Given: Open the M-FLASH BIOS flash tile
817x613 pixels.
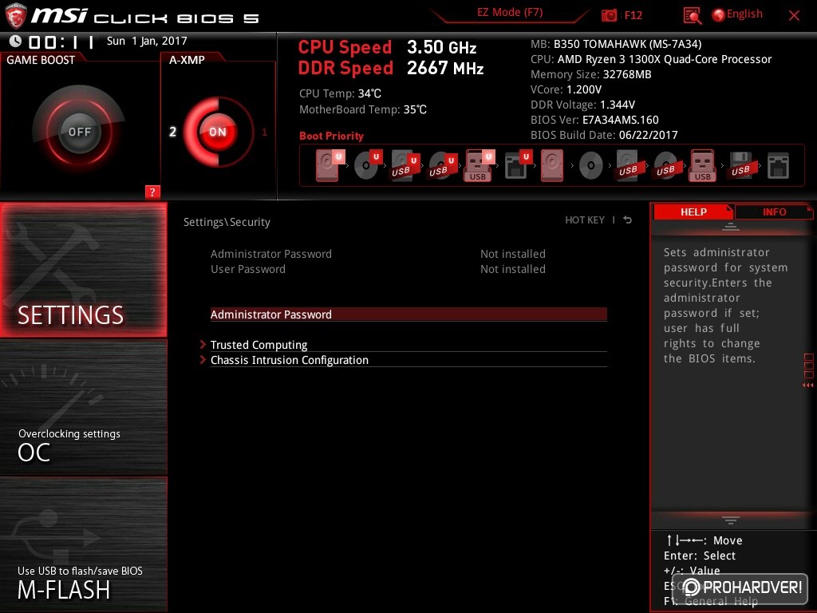Looking at the screenshot, I should (83, 544).
